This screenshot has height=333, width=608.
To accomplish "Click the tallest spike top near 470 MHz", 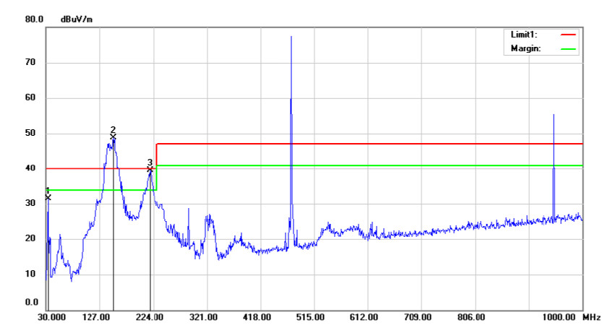I will click(291, 37).
